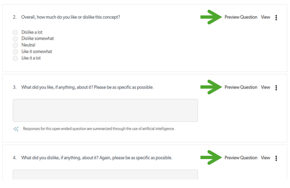Choose the "Neutral" radio option
The image size is (290, 188).
[x=15, y=45]
